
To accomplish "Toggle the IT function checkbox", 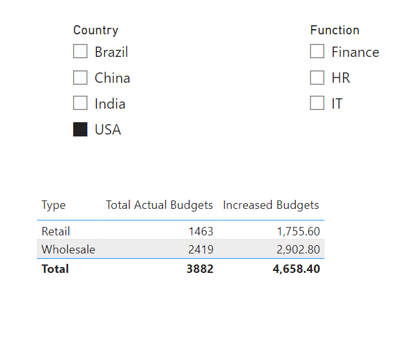I will pos(317,103).
